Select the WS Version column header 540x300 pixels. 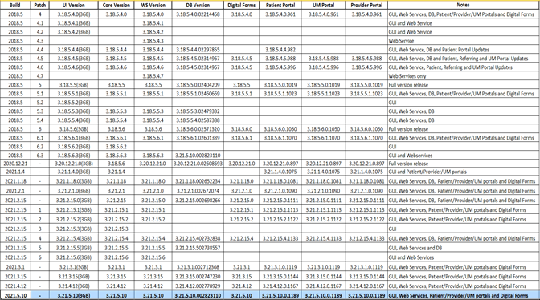(x=153, y=5)
